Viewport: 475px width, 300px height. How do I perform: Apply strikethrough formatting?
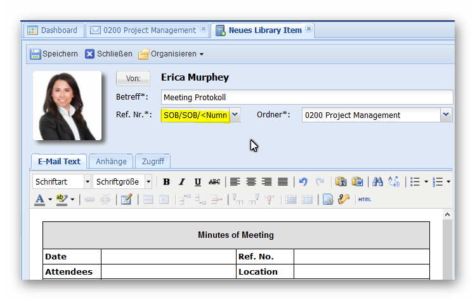click(x=214, y=182)
